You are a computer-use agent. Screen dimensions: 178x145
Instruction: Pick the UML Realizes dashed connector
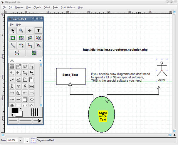pyautogui.click(x=12, y=73)
